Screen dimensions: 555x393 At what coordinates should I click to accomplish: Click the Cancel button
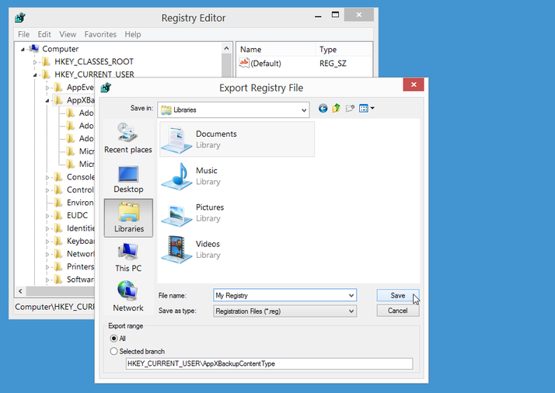click(397, 311)
